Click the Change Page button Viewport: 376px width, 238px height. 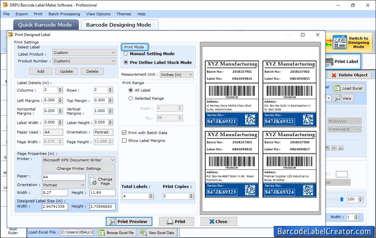[x=102, y=181]
